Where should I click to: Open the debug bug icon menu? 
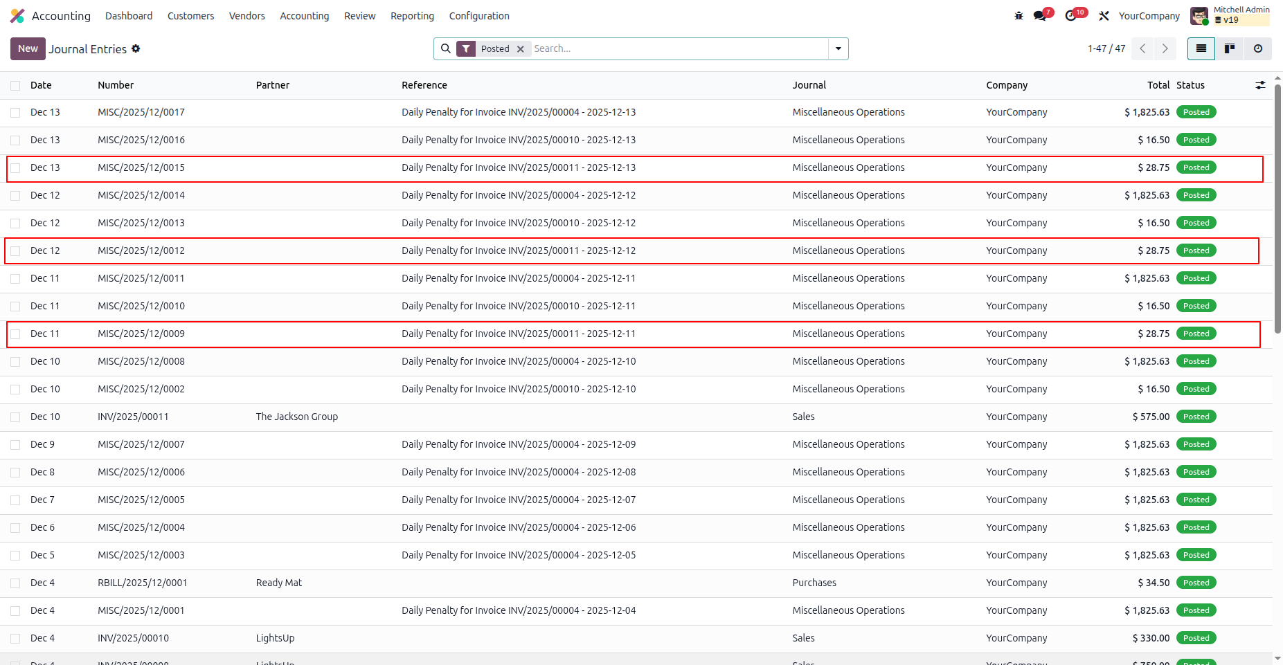(1019, 16)
